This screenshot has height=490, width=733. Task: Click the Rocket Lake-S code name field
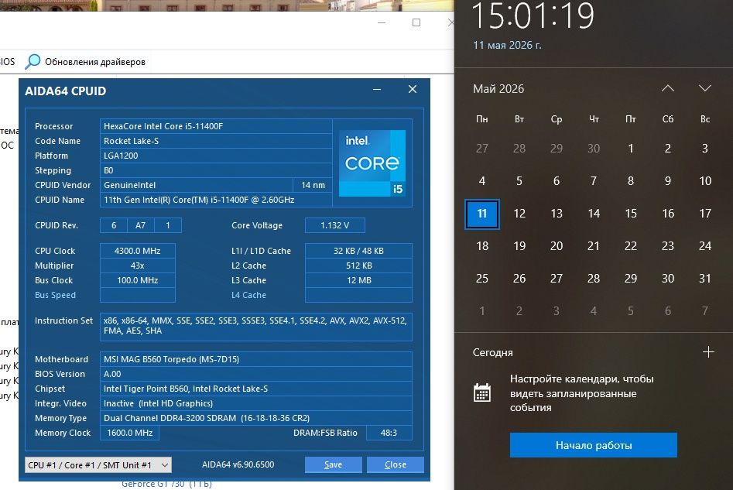click(x=216, y=141)
